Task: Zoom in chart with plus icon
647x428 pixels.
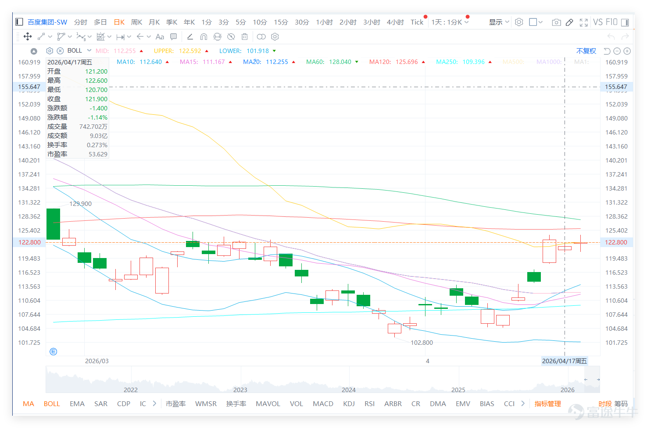Action: pyautogui.click(x=627, y=51)
